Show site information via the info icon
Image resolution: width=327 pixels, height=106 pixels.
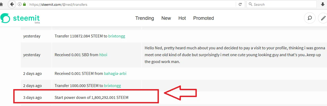click(x=20, y=4)
